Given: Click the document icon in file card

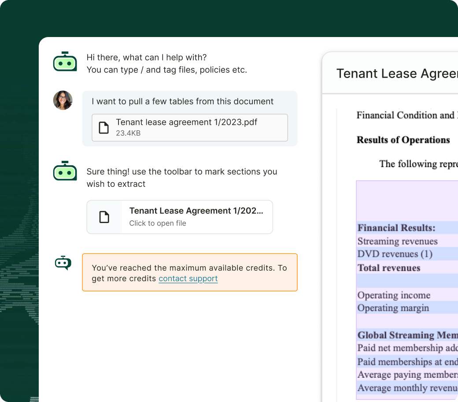Looking at the screenshot, I should [x=104, y=217].
